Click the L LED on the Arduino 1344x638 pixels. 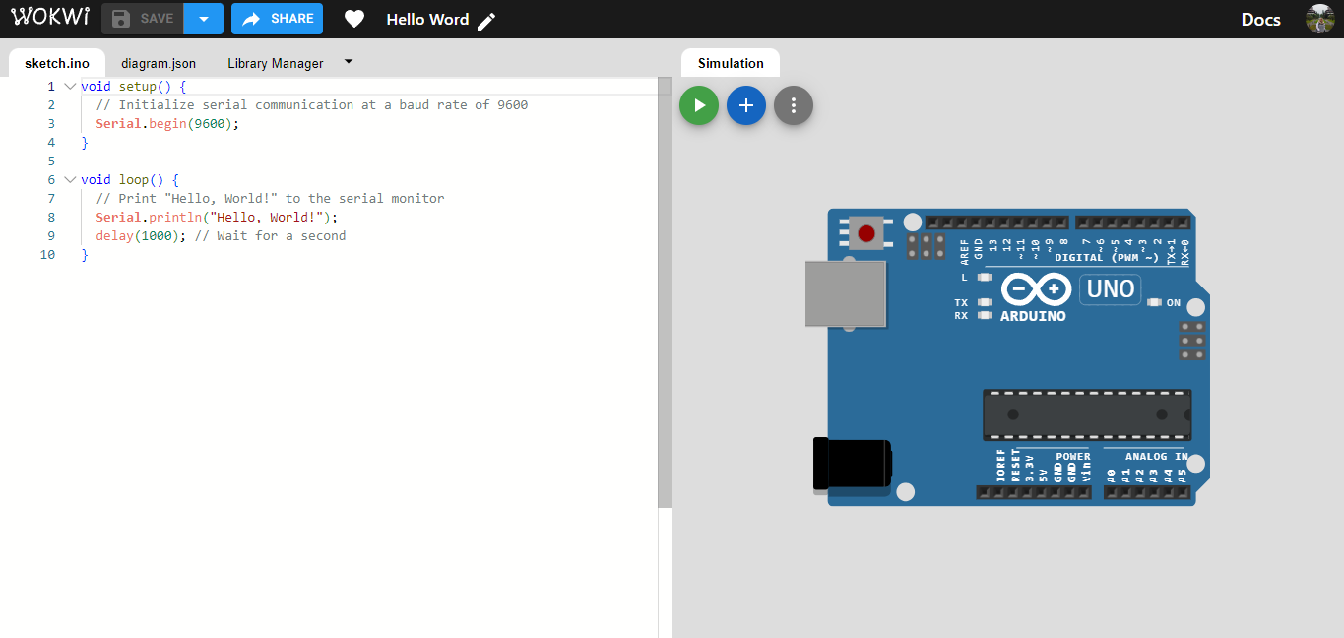pyautogui.click(x=984, y=278)
